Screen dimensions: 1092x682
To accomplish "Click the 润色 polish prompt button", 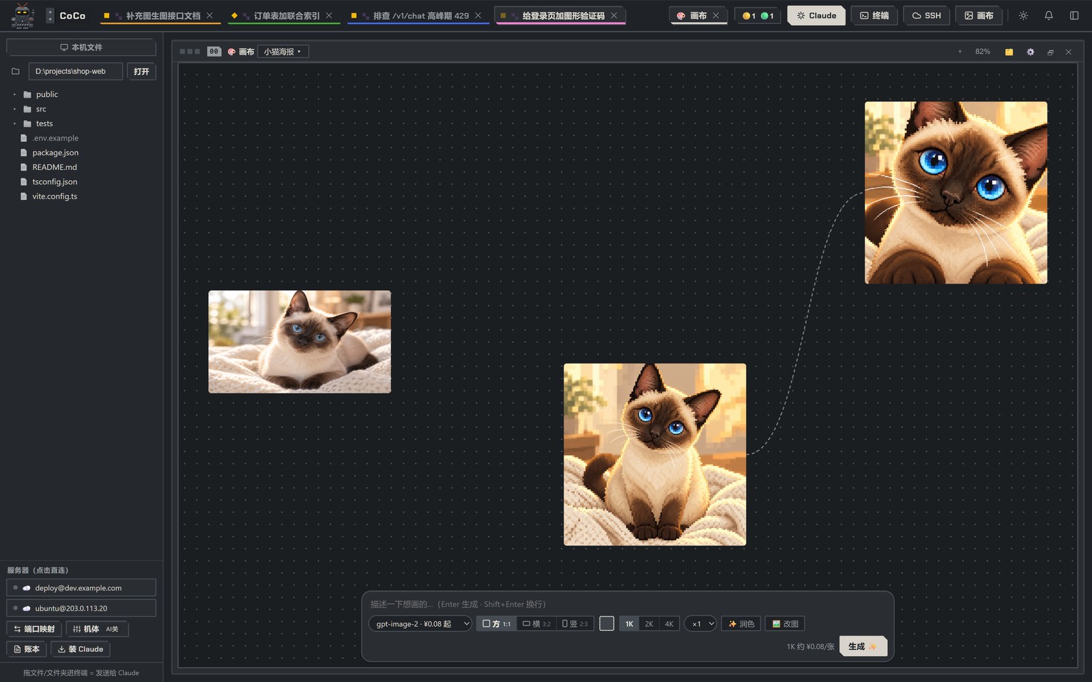I will [x=741, y=624].
